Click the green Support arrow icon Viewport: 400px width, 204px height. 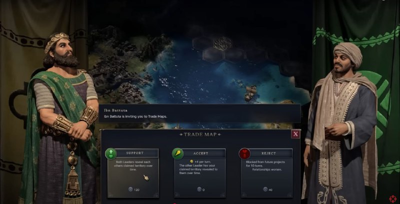[110, 154]
